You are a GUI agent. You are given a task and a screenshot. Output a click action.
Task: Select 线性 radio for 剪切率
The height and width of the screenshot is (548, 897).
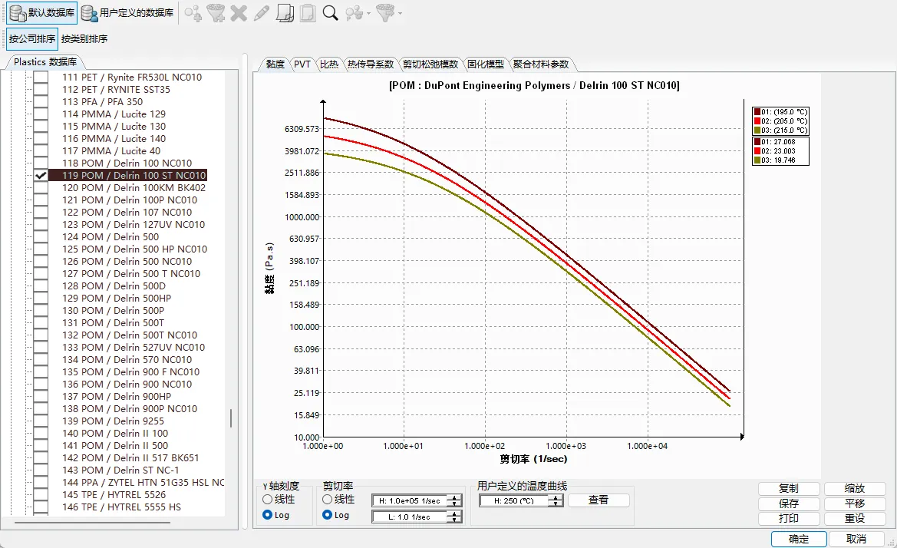click(x=327, y=500)
